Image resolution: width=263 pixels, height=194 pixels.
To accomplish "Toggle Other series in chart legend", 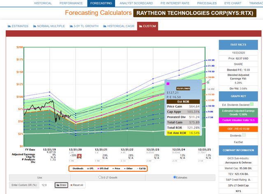I will [x=128, y=169].
